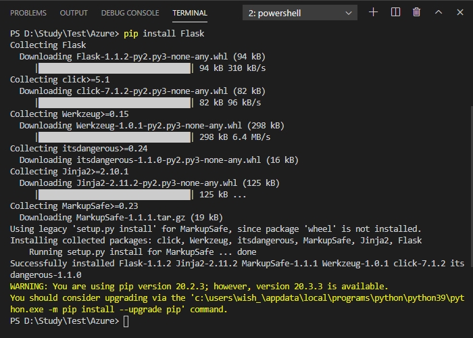Click 'Installing collected packages' line
This screenshot has height=338, width=473.
(216, 241)
